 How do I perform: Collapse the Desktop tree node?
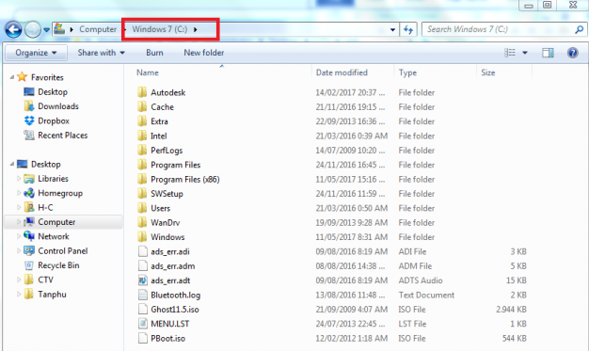coord(12,164)
